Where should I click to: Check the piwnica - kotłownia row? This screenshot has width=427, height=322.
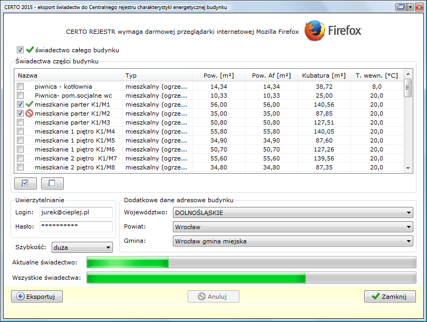click(20, 87)
